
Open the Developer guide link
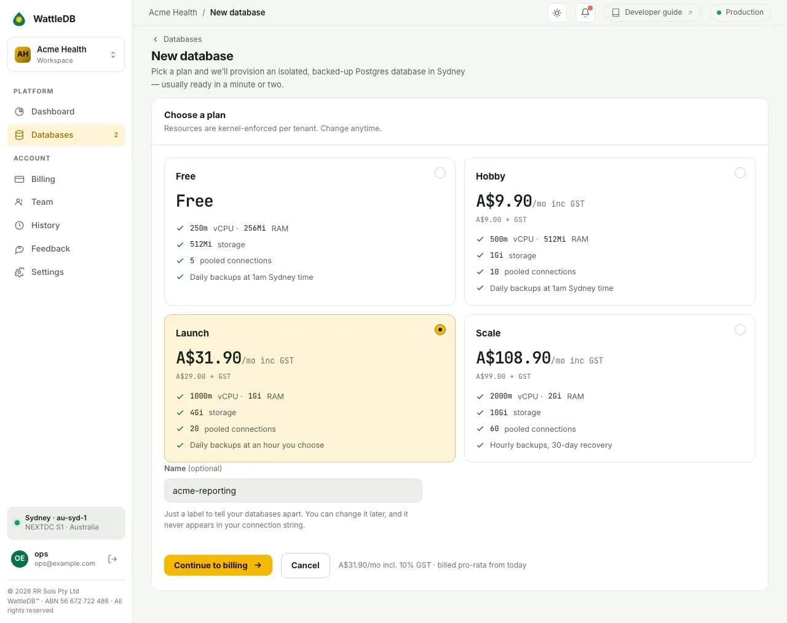click(652, 13)
